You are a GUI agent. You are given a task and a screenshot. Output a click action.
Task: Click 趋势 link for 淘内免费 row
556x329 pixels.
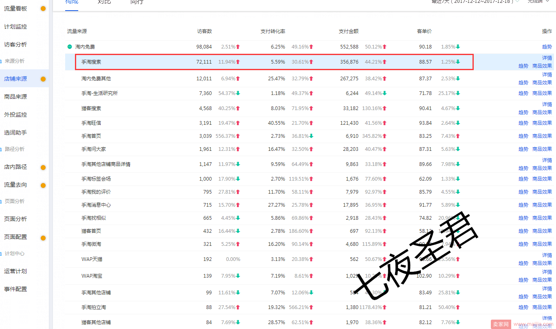[x=547, y=47]
